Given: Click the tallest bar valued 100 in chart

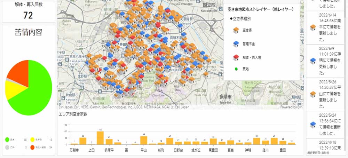Looking at the screenshot, I should pos(100,138).
